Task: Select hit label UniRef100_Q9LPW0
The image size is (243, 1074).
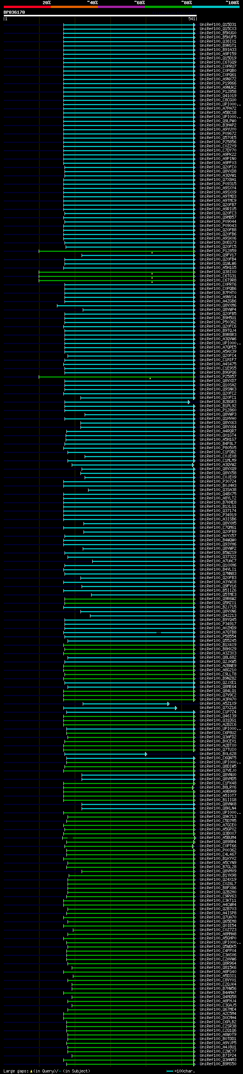Action: [218, 121]
